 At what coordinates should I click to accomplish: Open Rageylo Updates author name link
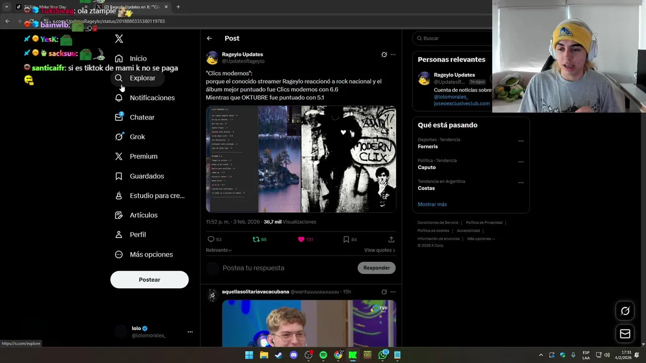click(242, 54)
